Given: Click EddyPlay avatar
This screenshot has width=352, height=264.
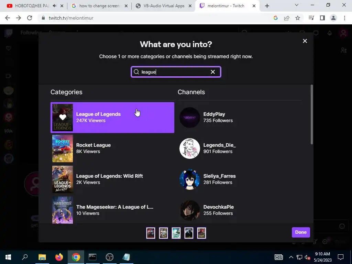Looking at the screenshot, I should tap(190, 118).
